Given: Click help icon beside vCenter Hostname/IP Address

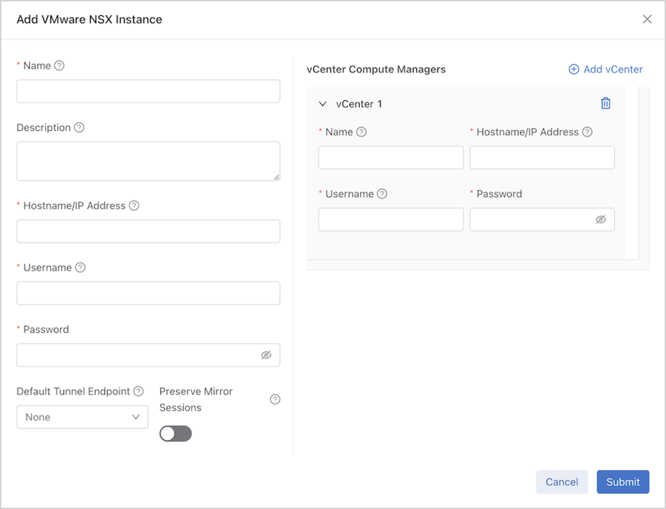Looking at the screenshot, I should point(587,132).
